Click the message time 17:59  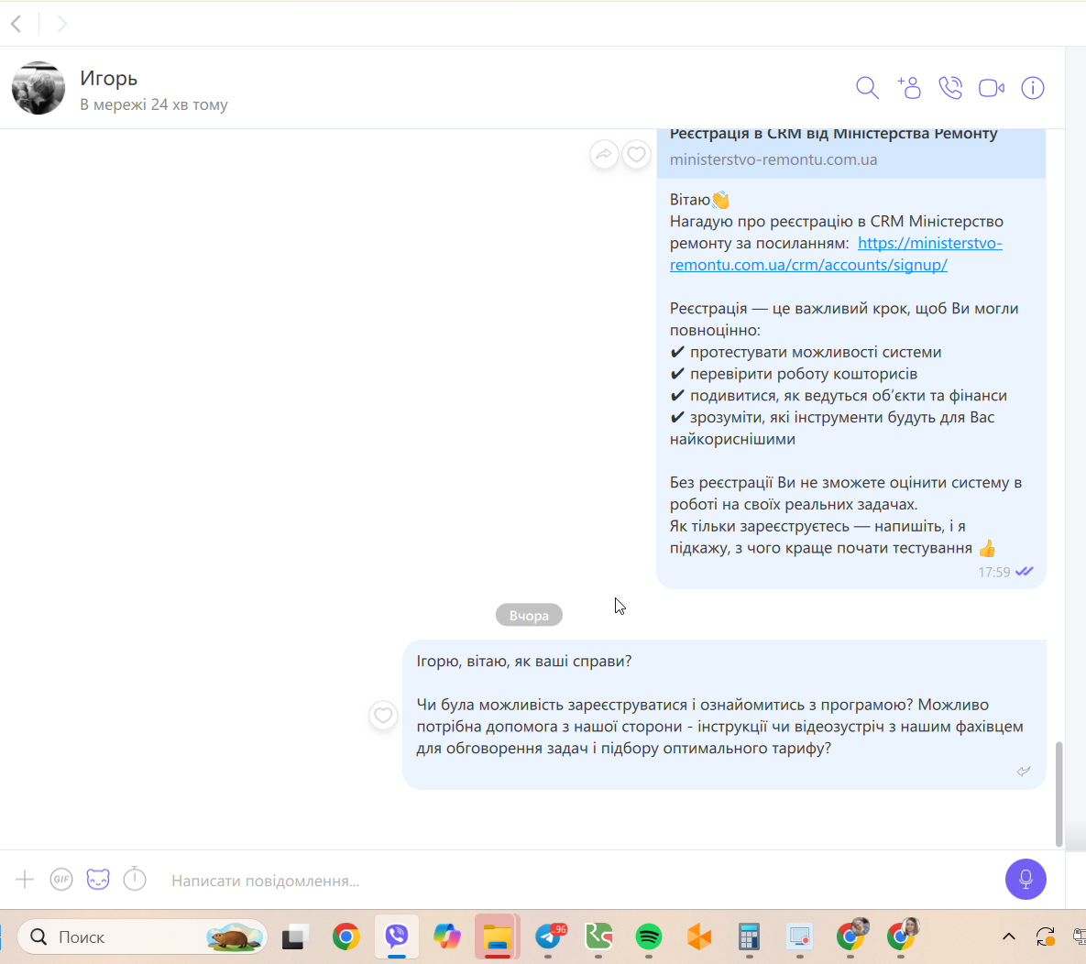pyautogui.click(x=993, y=572)
